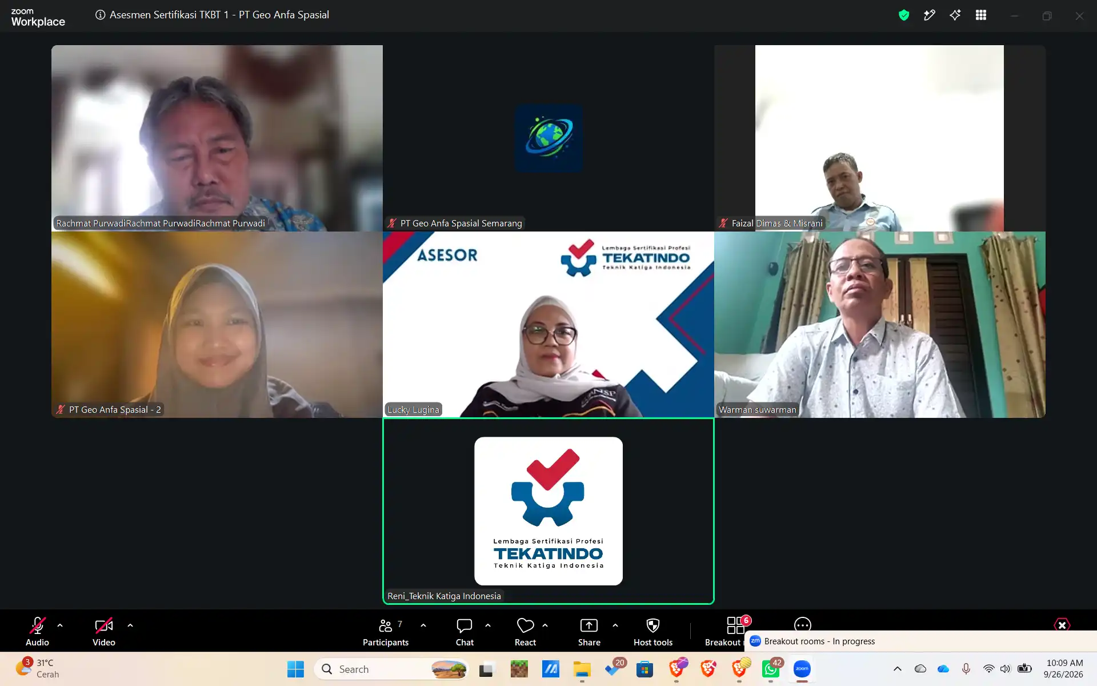
Task: Open the annotation pen tool icon
Action: (x=930, y=15)
